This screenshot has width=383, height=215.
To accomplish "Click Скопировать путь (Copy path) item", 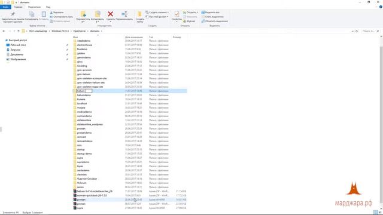I will click(61, 17).
